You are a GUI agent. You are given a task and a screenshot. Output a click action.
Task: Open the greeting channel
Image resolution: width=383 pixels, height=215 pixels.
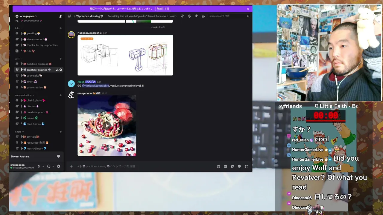point(38,33)
